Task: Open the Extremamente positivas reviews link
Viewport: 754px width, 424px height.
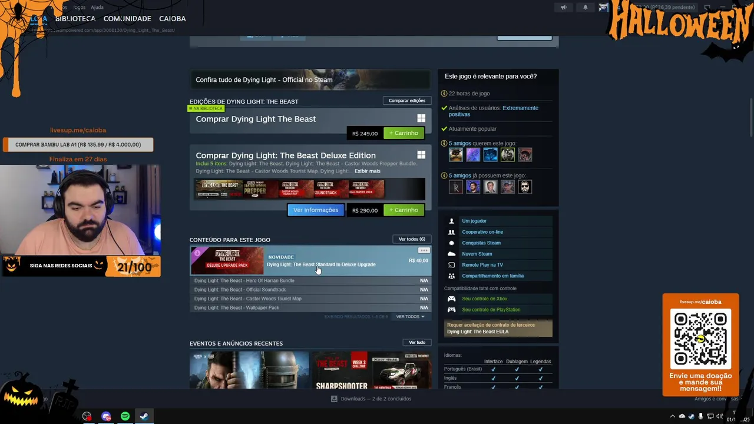Action: [x=494, y=111]
